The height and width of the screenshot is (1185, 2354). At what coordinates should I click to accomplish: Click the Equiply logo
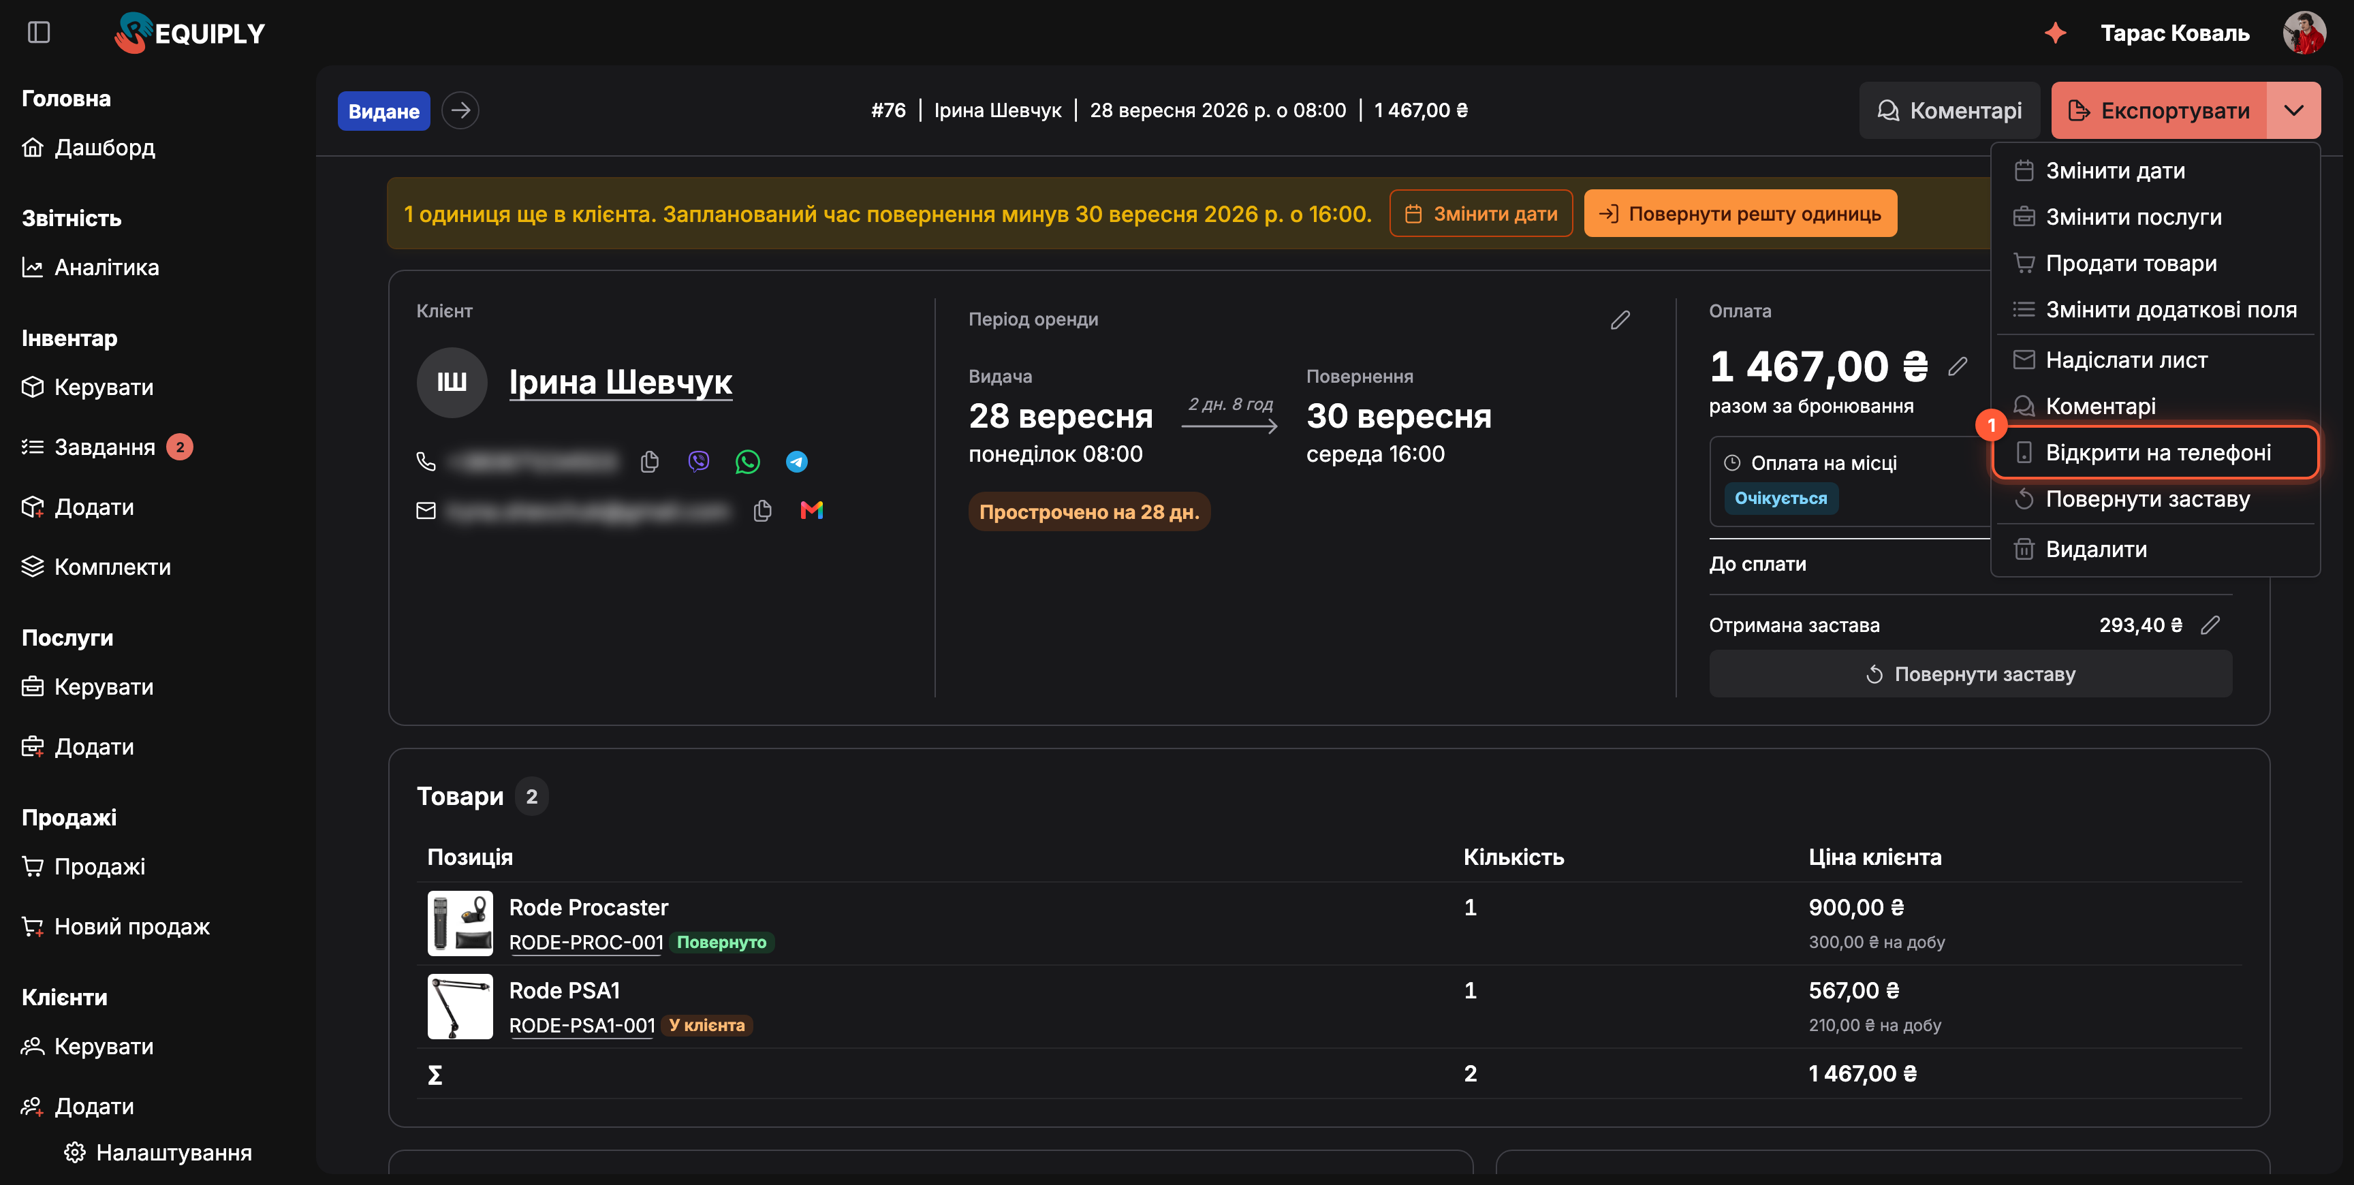point(190,33)
